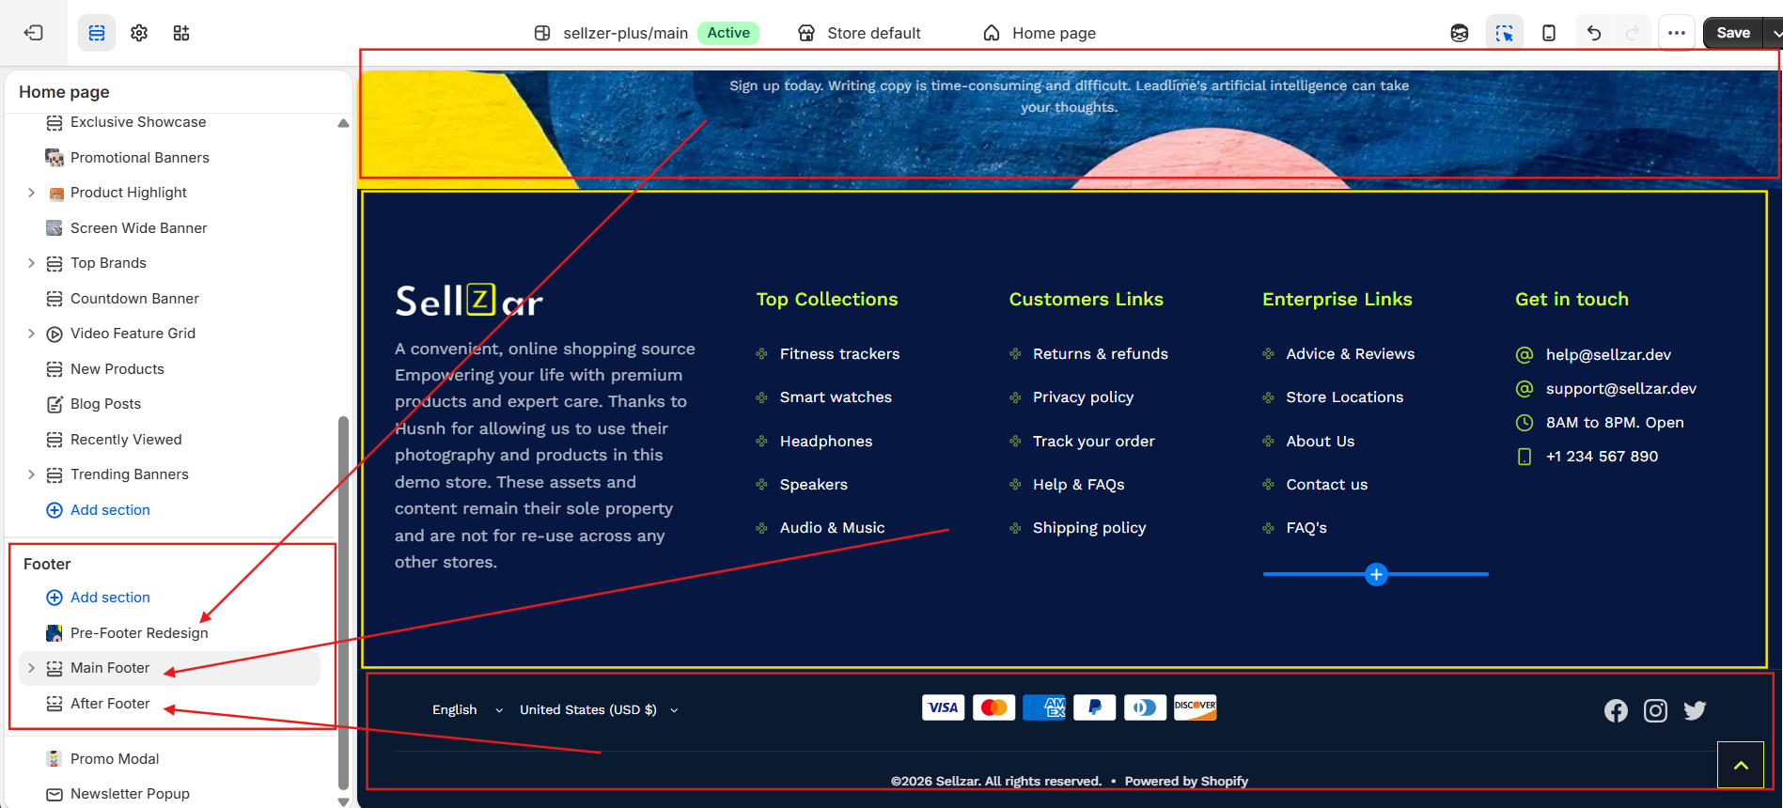Expand the Top Brands section
This screenshot has width=1783, height=808.
[31, 263]
